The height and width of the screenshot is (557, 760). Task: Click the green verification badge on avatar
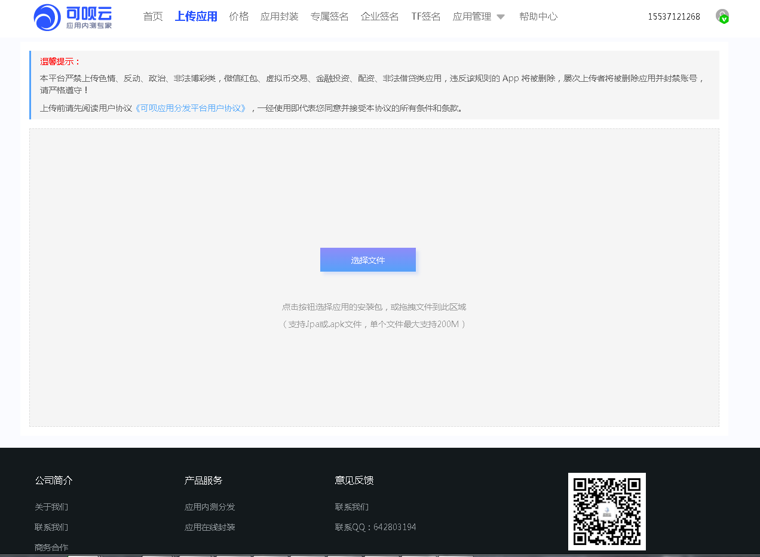723,19
